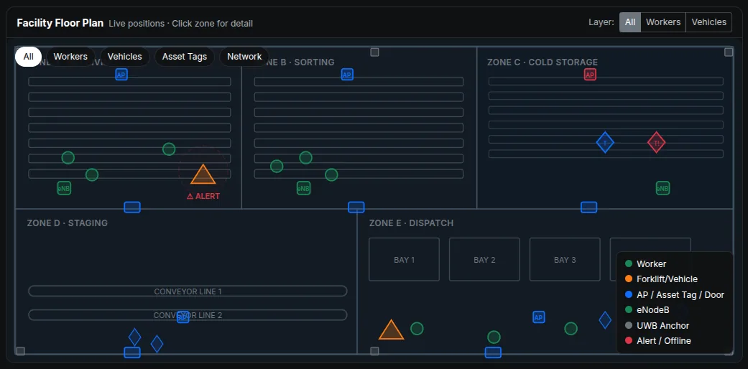748x369 pixels.
Task: Open Zone E Dispatch detail
Action: 411,223
